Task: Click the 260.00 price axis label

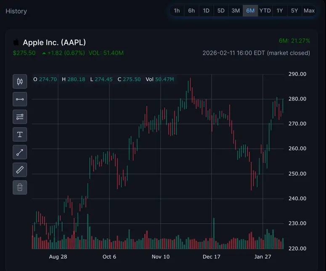Action: 297,149
